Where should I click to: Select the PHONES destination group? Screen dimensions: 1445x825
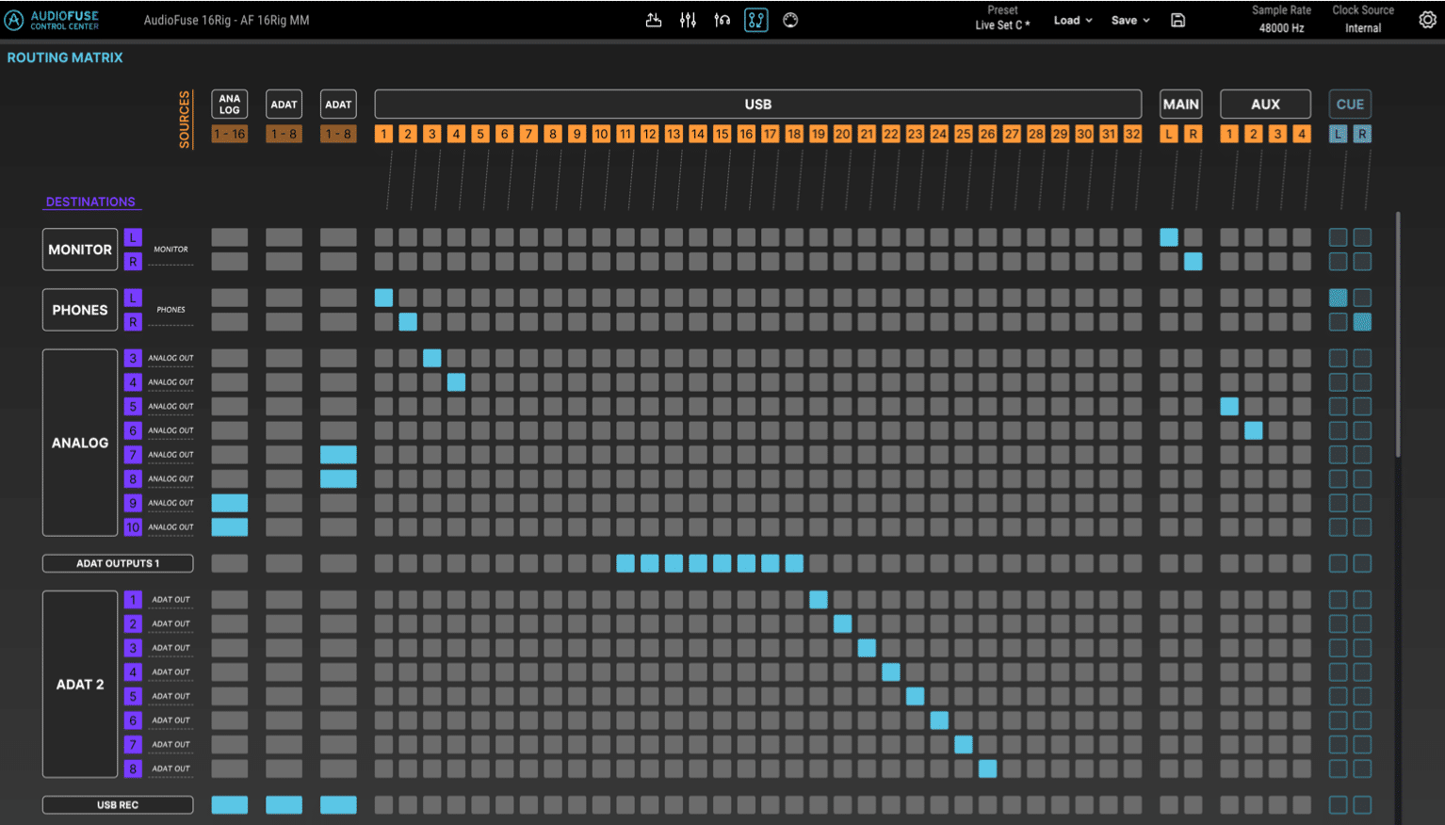[x=80, y=310]
